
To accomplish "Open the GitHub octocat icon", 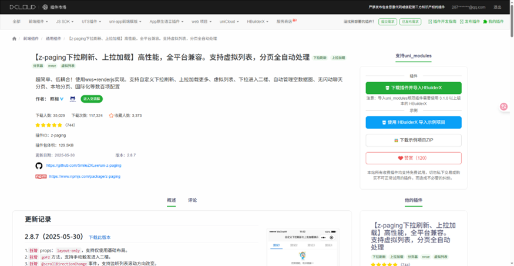I will click(39, 166).
